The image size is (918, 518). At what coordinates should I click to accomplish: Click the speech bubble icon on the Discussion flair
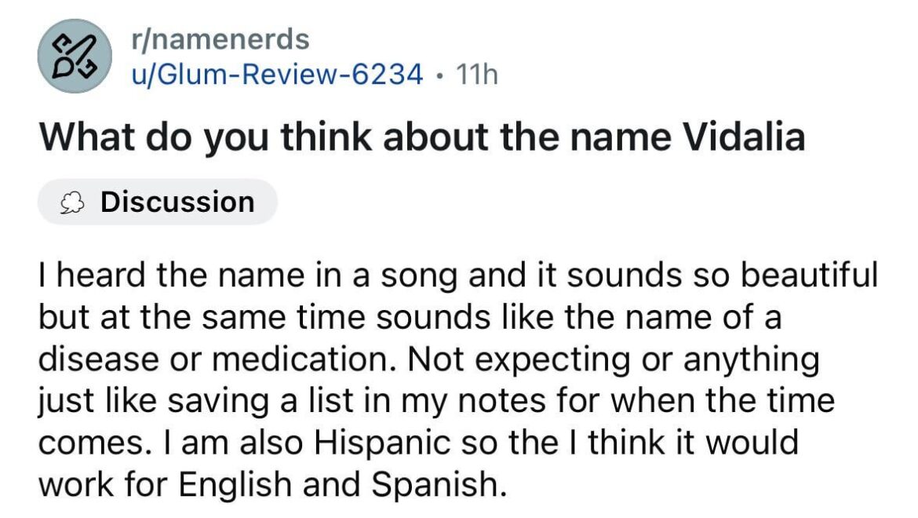pyautogui.click(x=73, y=202)
